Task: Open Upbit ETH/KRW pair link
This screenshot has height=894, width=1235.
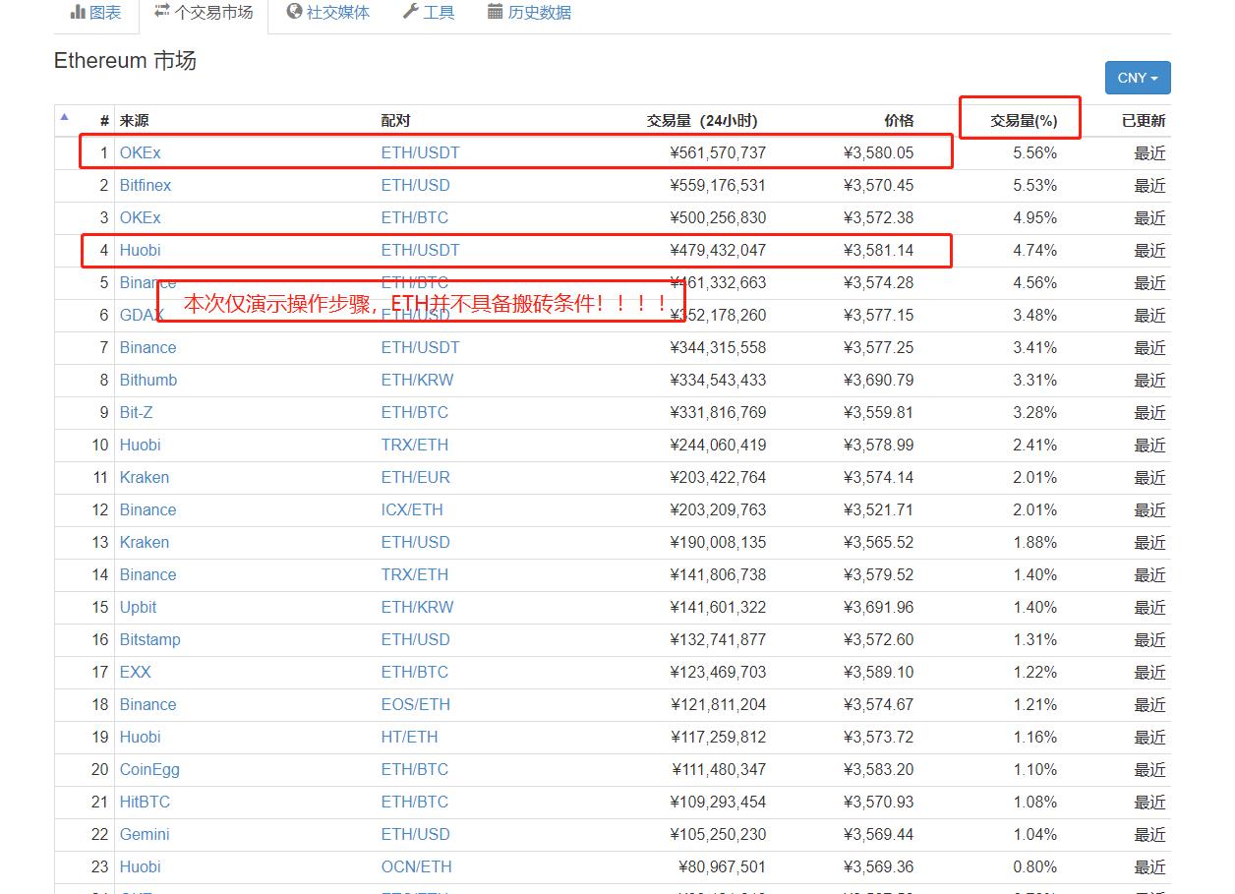Action: click(x=417, y=607)
